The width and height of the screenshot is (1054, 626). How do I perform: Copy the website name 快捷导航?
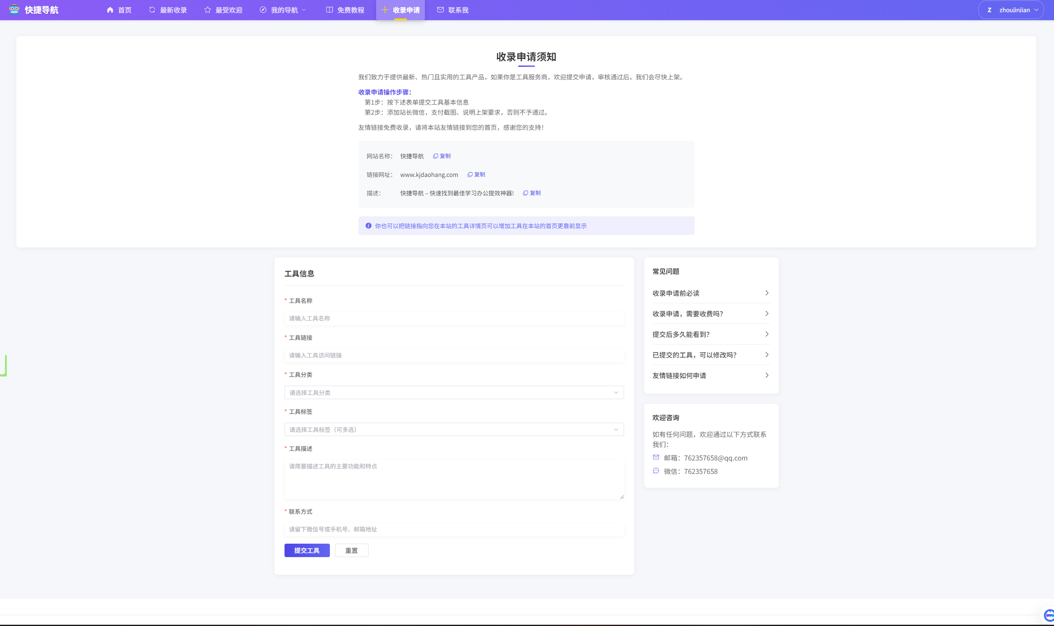click(x=442, y=156)
